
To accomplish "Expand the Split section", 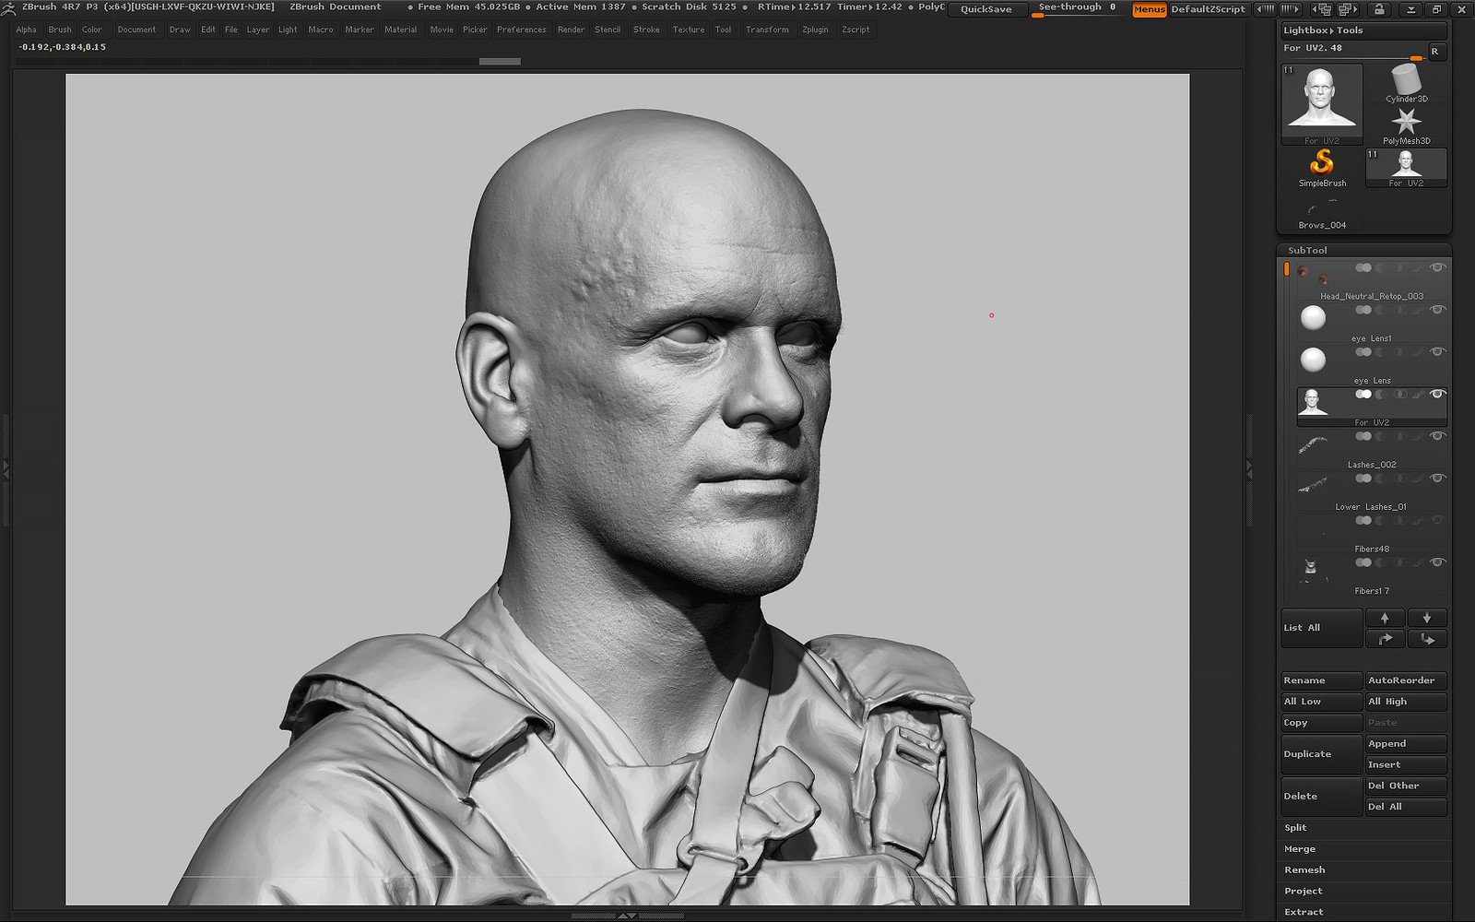I will point(1296,828).
